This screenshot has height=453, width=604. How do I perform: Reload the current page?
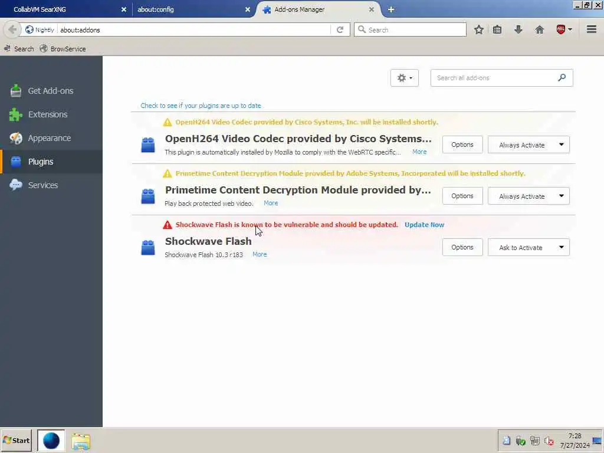coord(340,29)
